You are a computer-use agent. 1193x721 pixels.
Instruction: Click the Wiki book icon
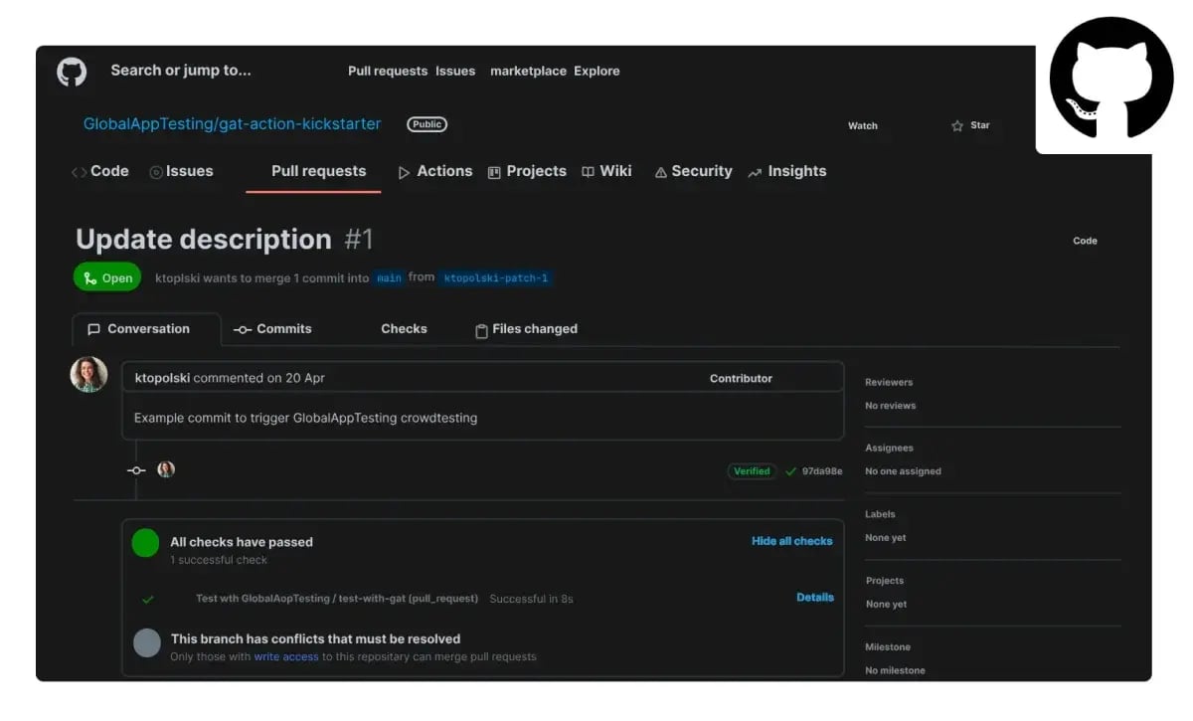[x=590, y=171]
